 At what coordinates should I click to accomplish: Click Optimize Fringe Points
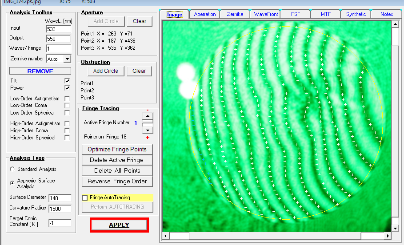(117, 150)
